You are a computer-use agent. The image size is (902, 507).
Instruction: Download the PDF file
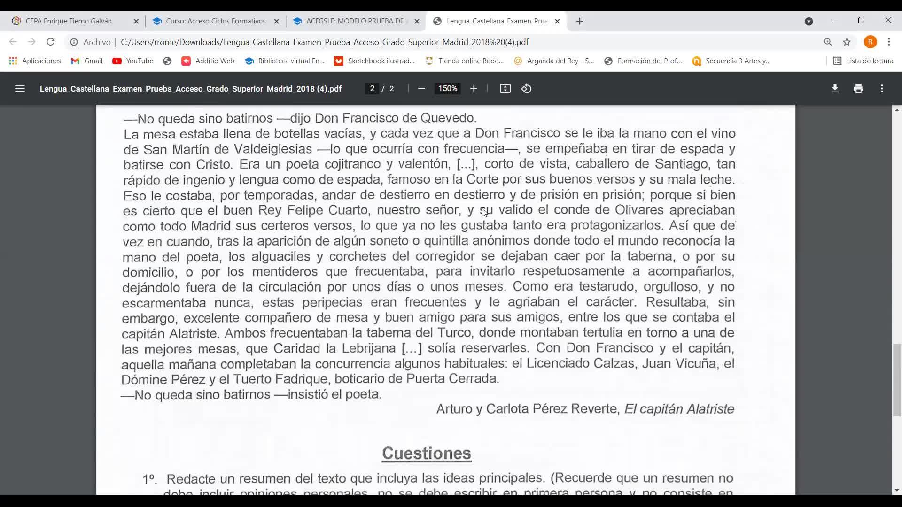[835, 89]
